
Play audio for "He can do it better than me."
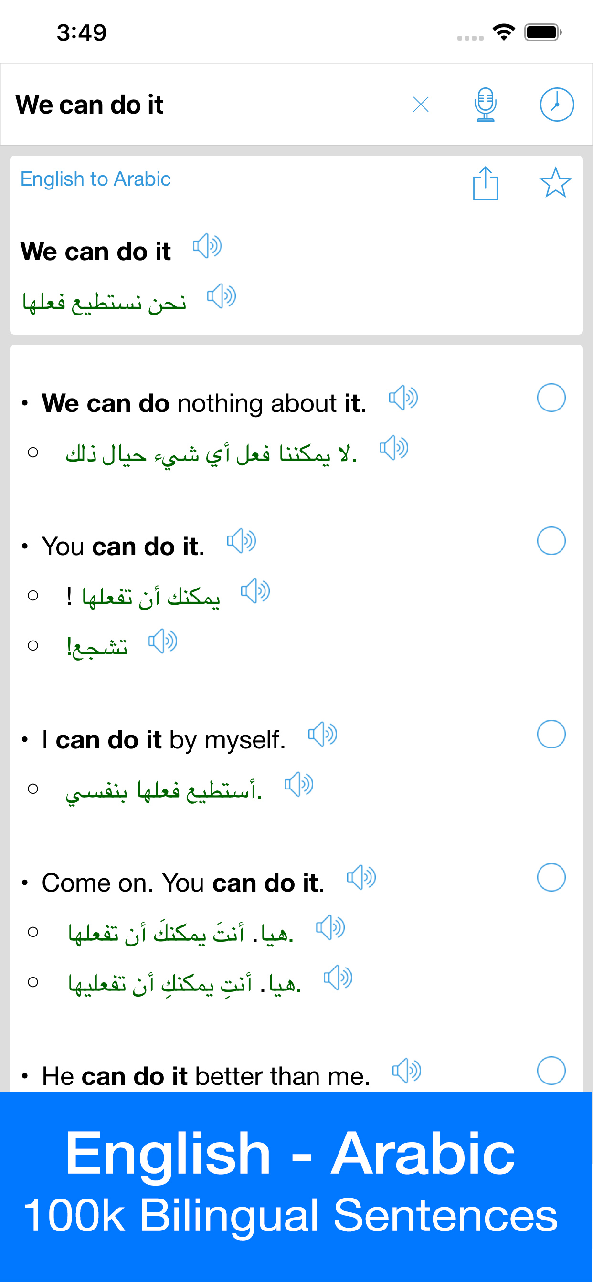click(407, 1071)
